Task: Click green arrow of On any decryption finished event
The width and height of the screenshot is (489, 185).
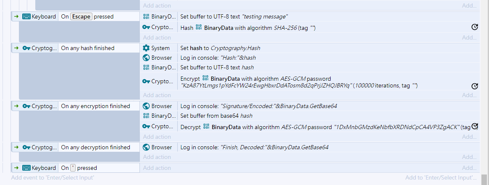Action: click(x=16, y=147)
